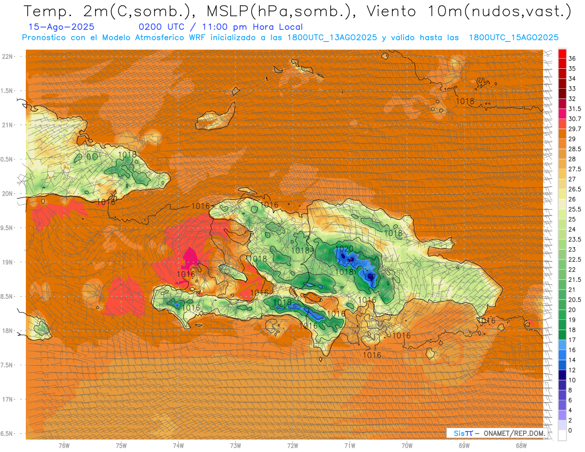This screenshot has width=585, height=452.
Task: Click legend value '23.5' on temperature scale
Action: click(575, 239)
